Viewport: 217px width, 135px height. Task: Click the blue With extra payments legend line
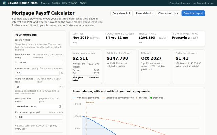[74, 98]
